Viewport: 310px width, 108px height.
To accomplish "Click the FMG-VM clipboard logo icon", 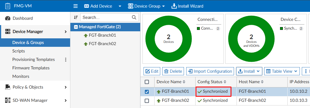I will pos(8,6).
